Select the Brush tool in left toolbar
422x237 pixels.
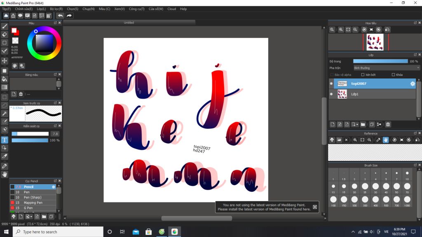tap(5, 26)
